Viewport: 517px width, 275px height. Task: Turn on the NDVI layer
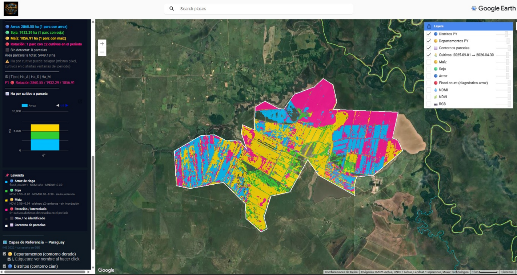[429, 97]
